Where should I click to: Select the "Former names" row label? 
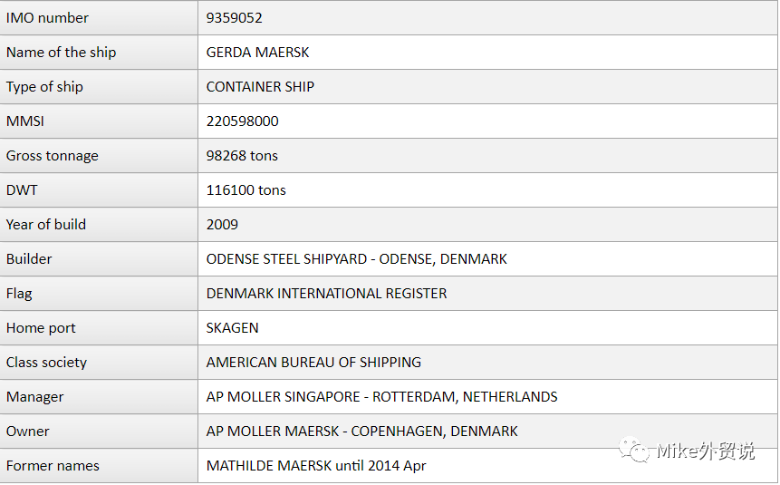point(53,465)
